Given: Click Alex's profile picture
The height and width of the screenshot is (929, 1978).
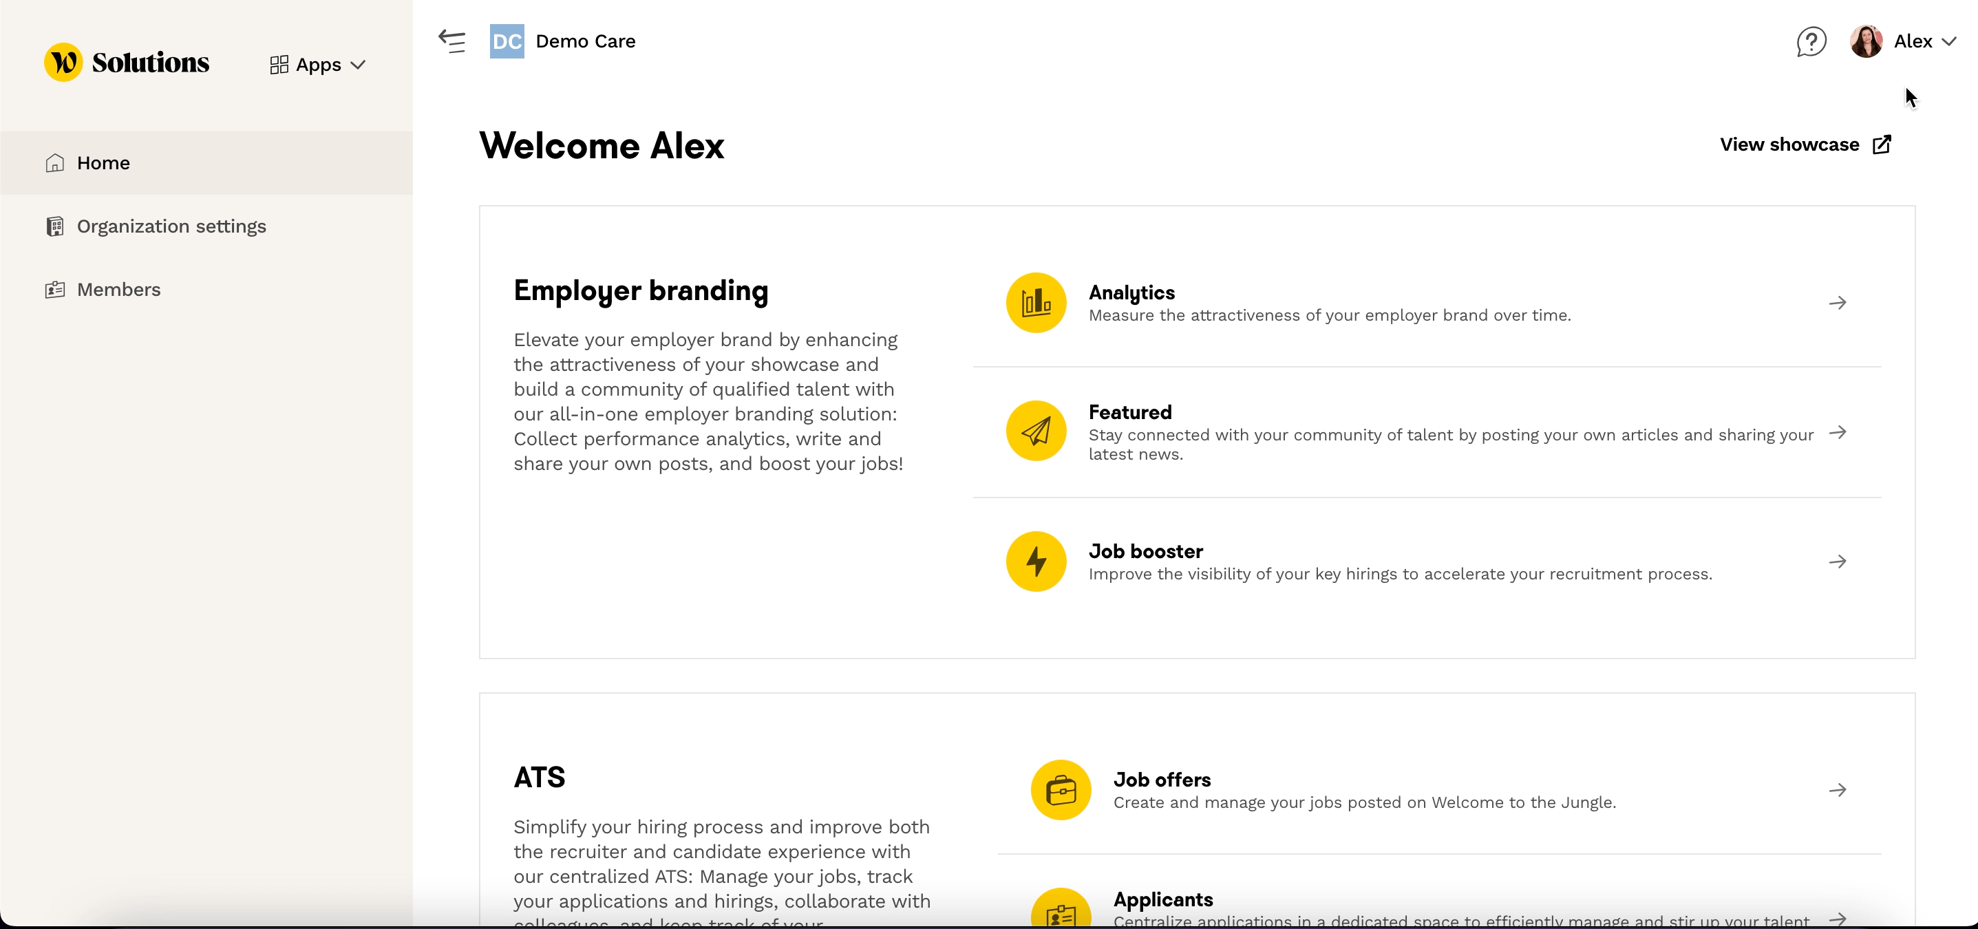Looking at the screenshot, I should click(x=1866, y=41).
